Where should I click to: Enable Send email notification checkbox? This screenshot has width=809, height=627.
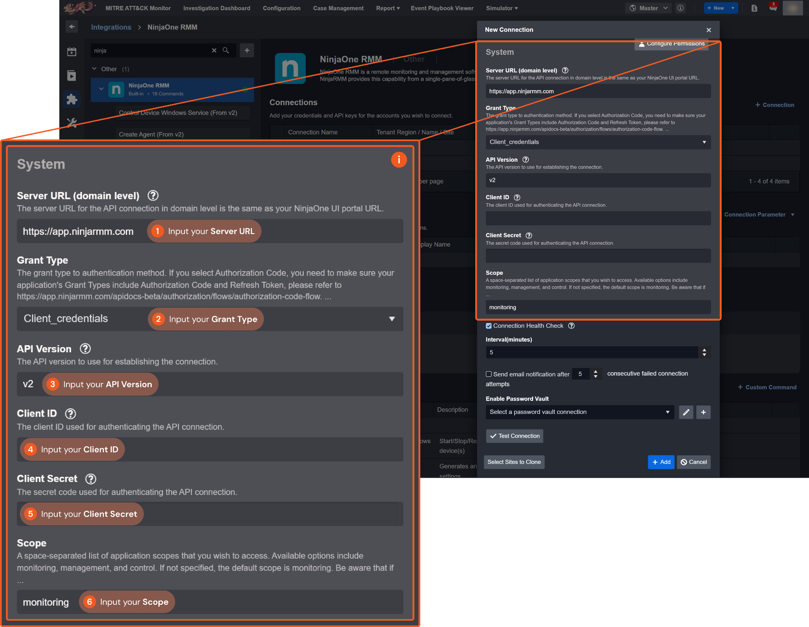coord(489,374)
